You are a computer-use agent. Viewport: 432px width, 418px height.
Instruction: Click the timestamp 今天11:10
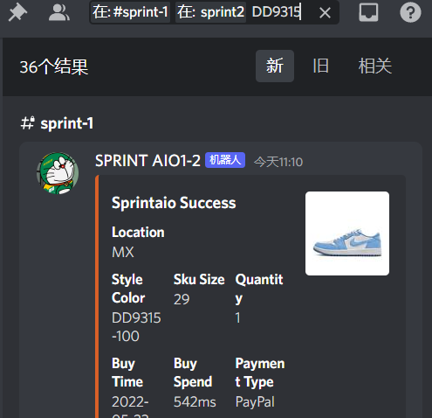pos(278,162)
